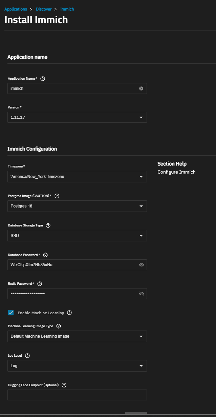Click the immich breadcrumb link

pyautogui.click(x=67, y=9)
